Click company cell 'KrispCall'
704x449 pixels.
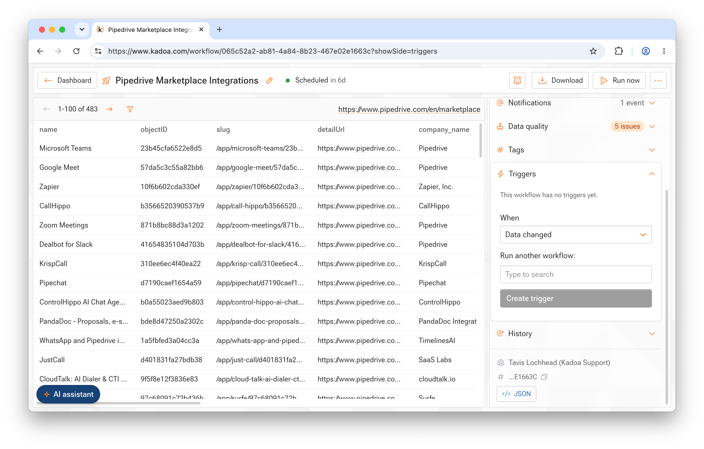tap(432, 263)
